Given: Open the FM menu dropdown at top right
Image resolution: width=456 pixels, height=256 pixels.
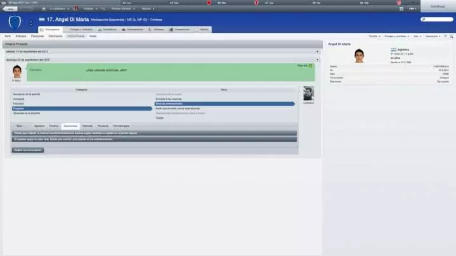Looking at the screenshot, I should click(x=412, y=9).
